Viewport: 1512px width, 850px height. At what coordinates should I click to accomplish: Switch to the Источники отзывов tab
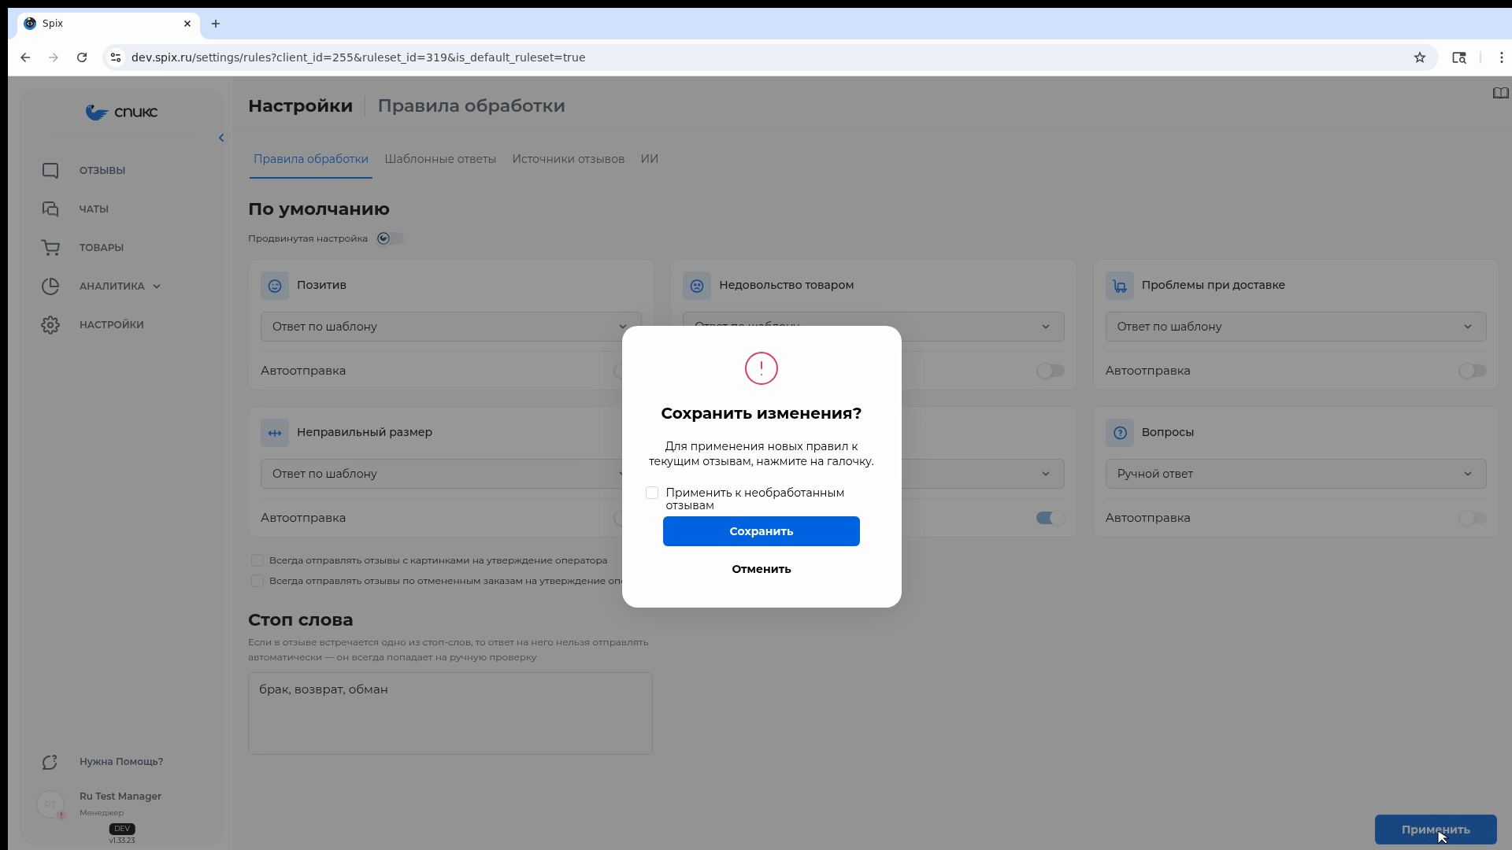pyautogui.click(x=569, y=159)
